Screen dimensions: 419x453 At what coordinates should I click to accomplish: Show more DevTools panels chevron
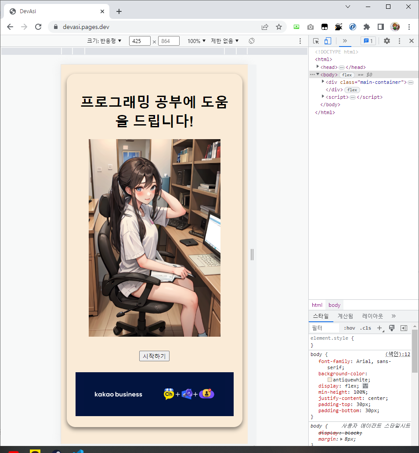tap(345, 41)
